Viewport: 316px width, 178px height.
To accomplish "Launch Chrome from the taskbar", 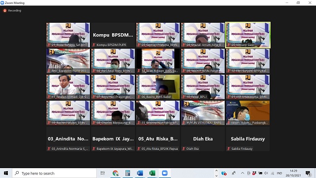I will click(x=116, y=173).
